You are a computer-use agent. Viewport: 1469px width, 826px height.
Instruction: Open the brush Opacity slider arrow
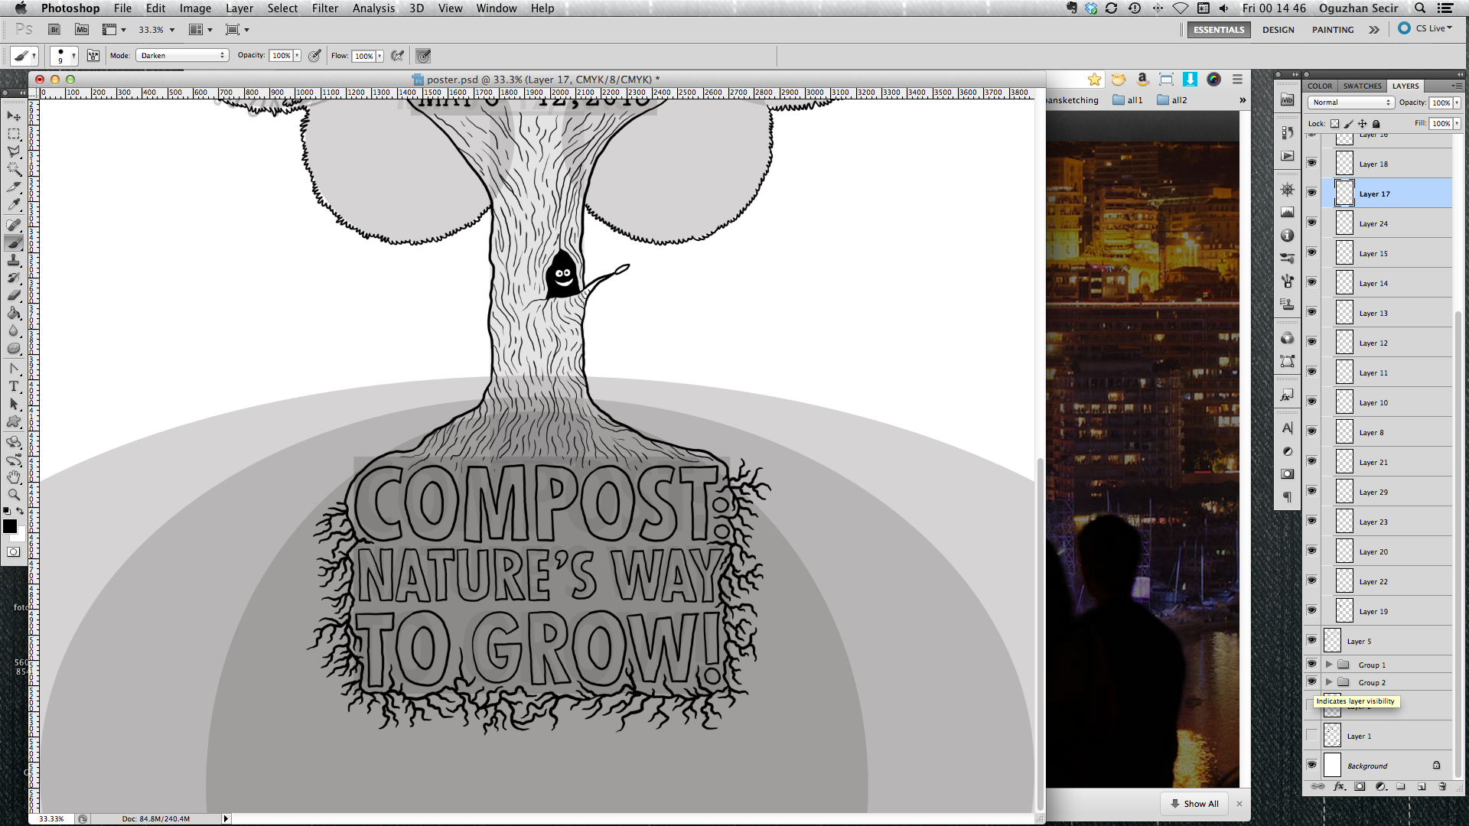[x=297, y=56]
